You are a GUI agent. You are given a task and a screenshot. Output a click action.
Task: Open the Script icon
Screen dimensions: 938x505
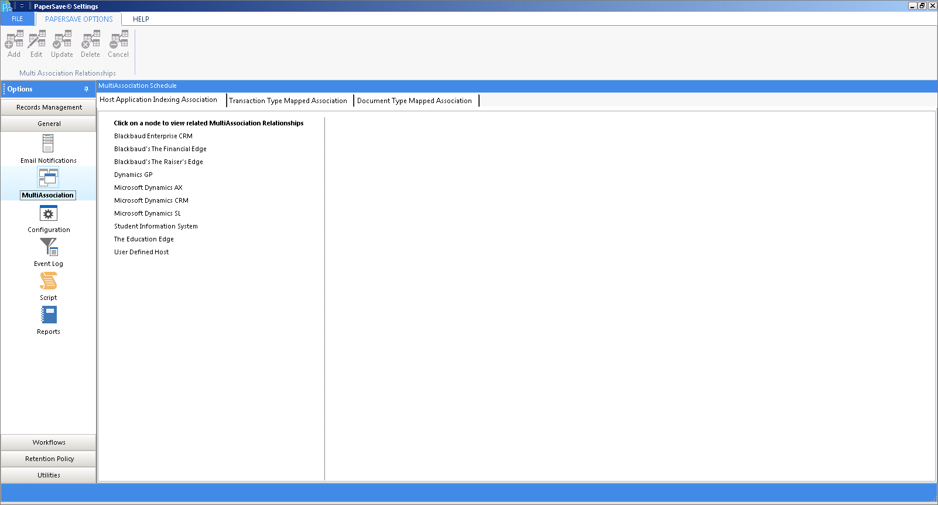coord(48,281)
